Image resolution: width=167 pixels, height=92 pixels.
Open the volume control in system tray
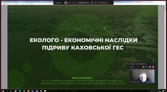tap(152, 91)
